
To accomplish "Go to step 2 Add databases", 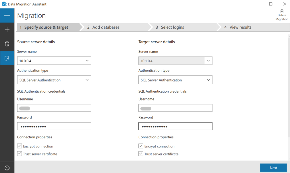I will pyautogui.click(x=116, y=27).
